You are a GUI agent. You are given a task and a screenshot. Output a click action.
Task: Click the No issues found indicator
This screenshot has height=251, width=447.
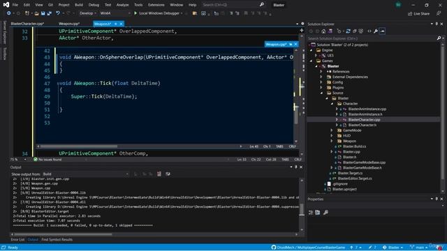(47, 160)
